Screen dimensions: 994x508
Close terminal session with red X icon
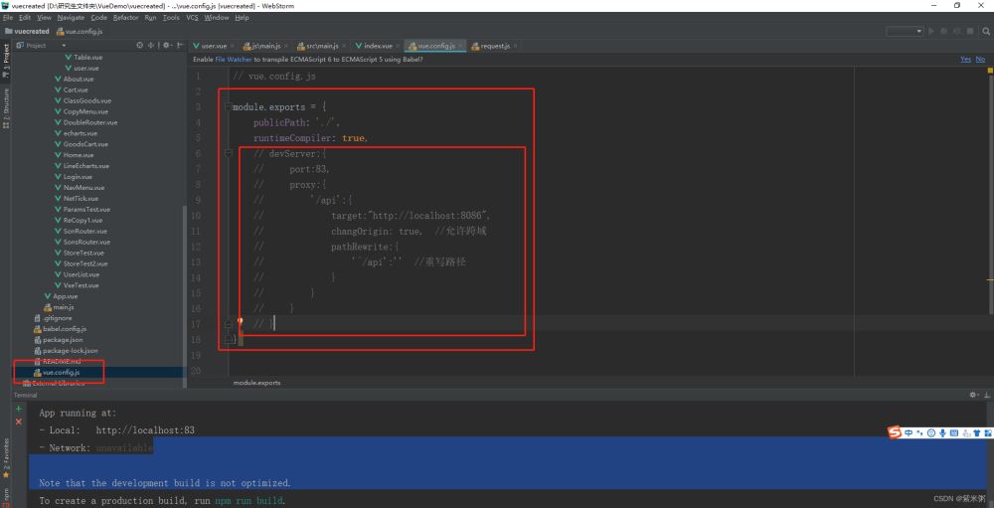click(18, 422)
